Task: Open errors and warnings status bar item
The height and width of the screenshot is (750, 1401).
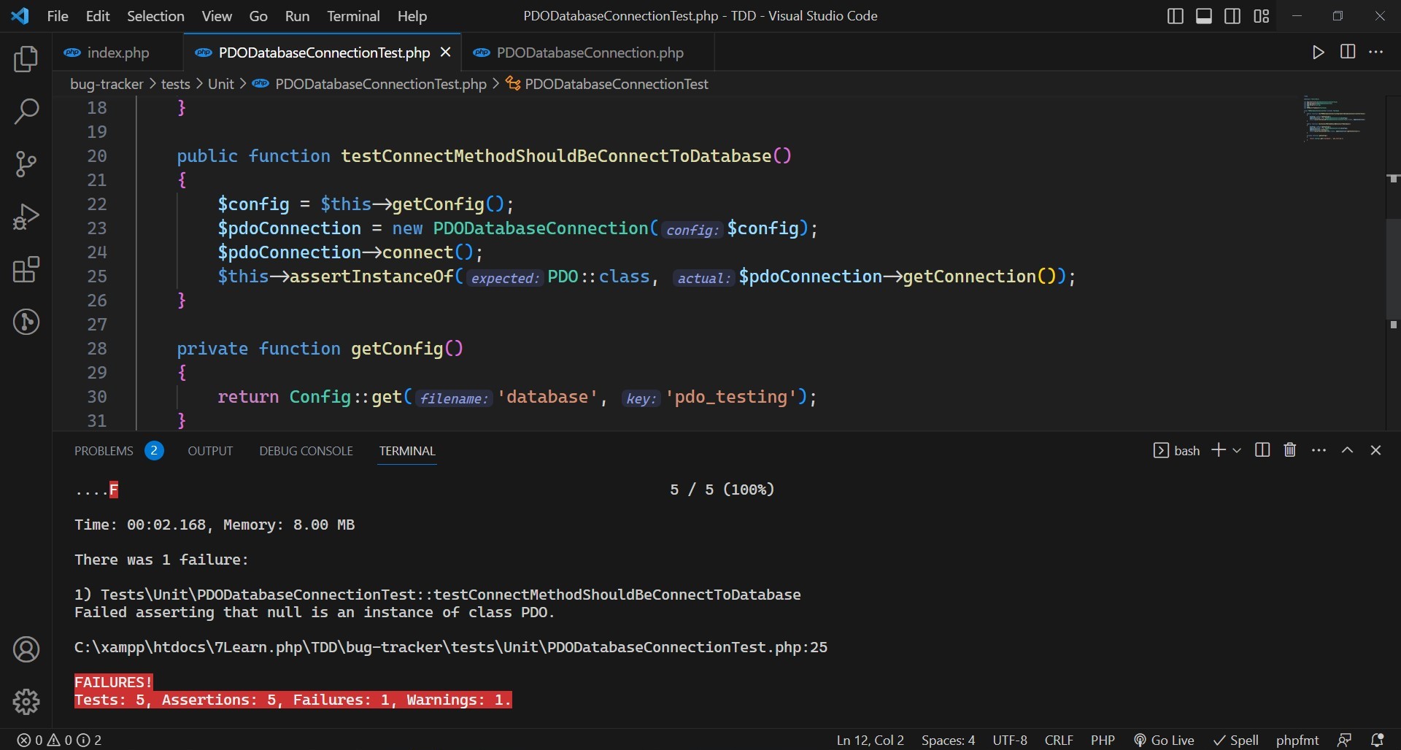Action: coord(59,740)
